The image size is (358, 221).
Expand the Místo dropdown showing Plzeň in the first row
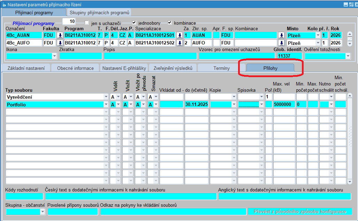pos(318,35)
